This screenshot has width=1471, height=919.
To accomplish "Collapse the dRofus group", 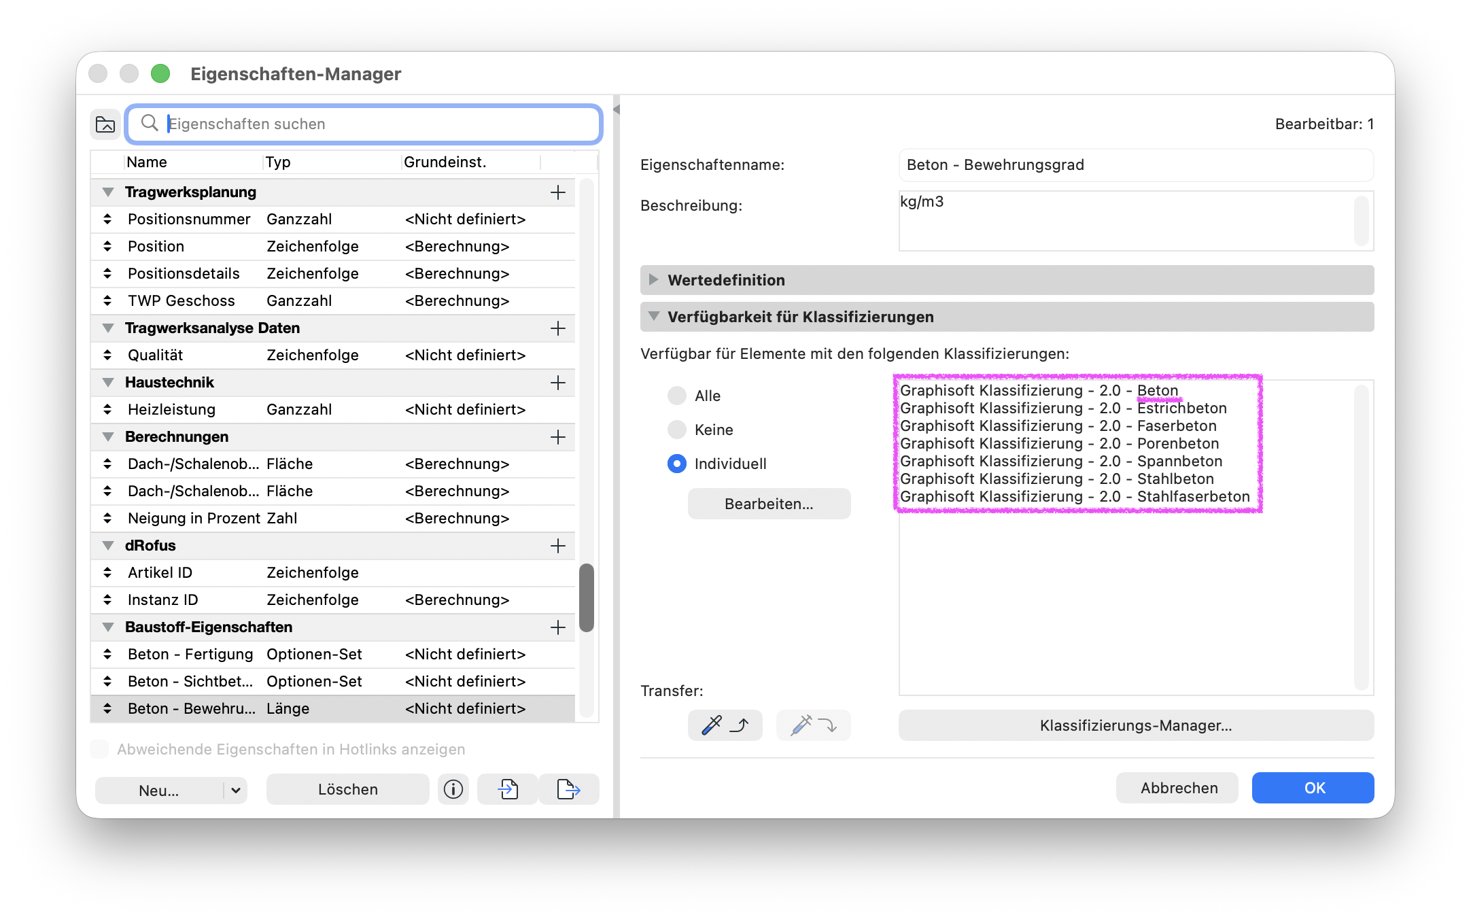I will tap(108, 546).
